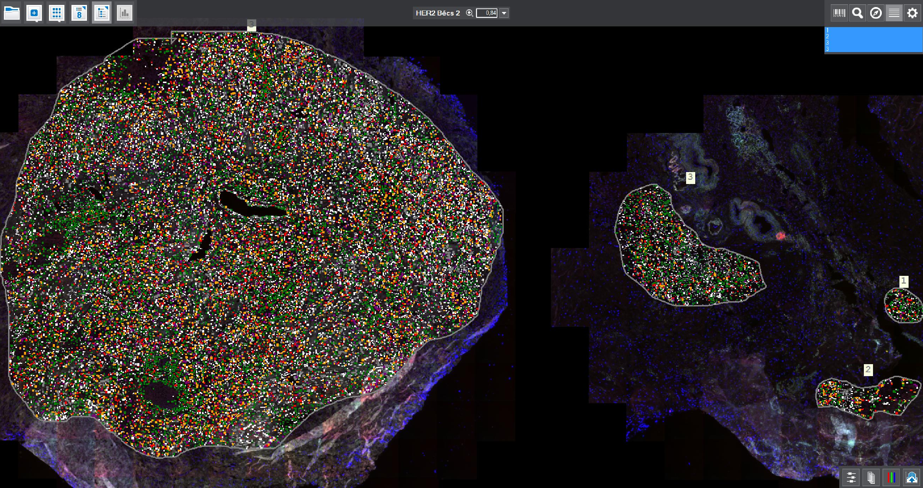
Task: Open the bar chart statistics icon
Action: tap(124, 13)
